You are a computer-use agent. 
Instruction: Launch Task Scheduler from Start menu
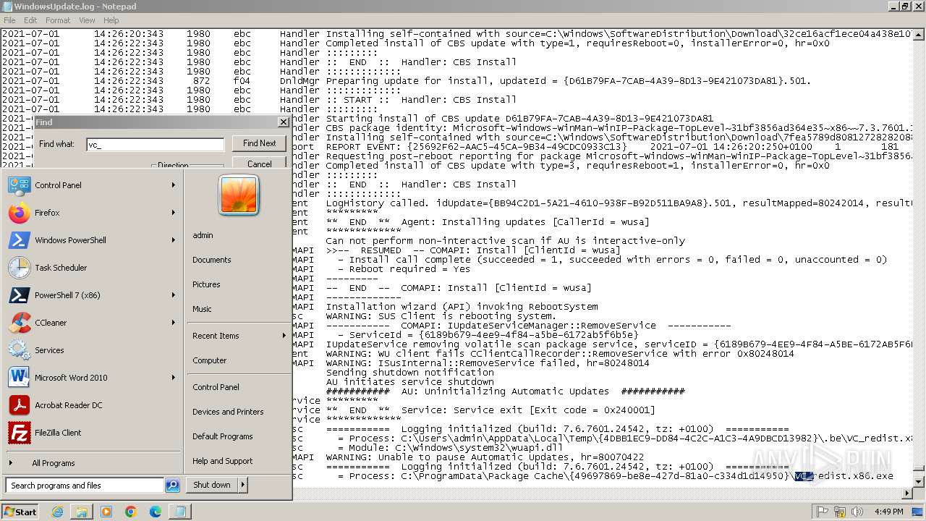pos(20,268)
